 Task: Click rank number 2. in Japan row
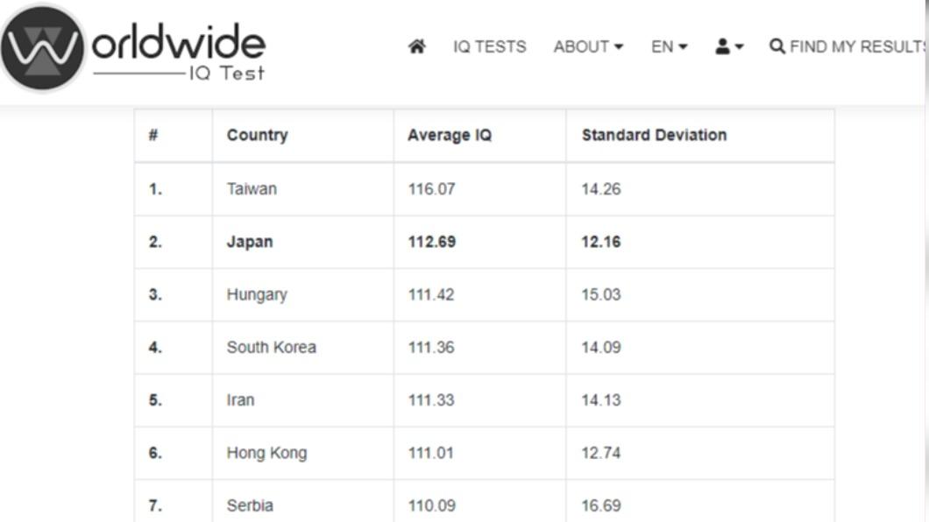(x=155, y=242)
